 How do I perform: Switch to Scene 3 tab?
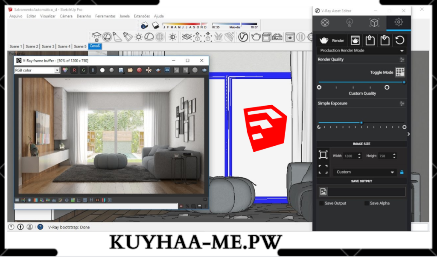point(48,46)
